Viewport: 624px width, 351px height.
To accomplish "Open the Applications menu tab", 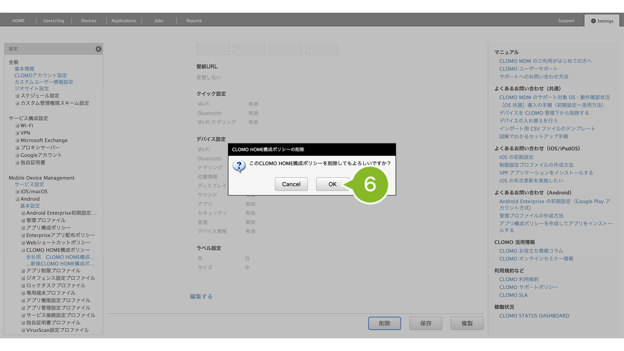I will [124, 21].
